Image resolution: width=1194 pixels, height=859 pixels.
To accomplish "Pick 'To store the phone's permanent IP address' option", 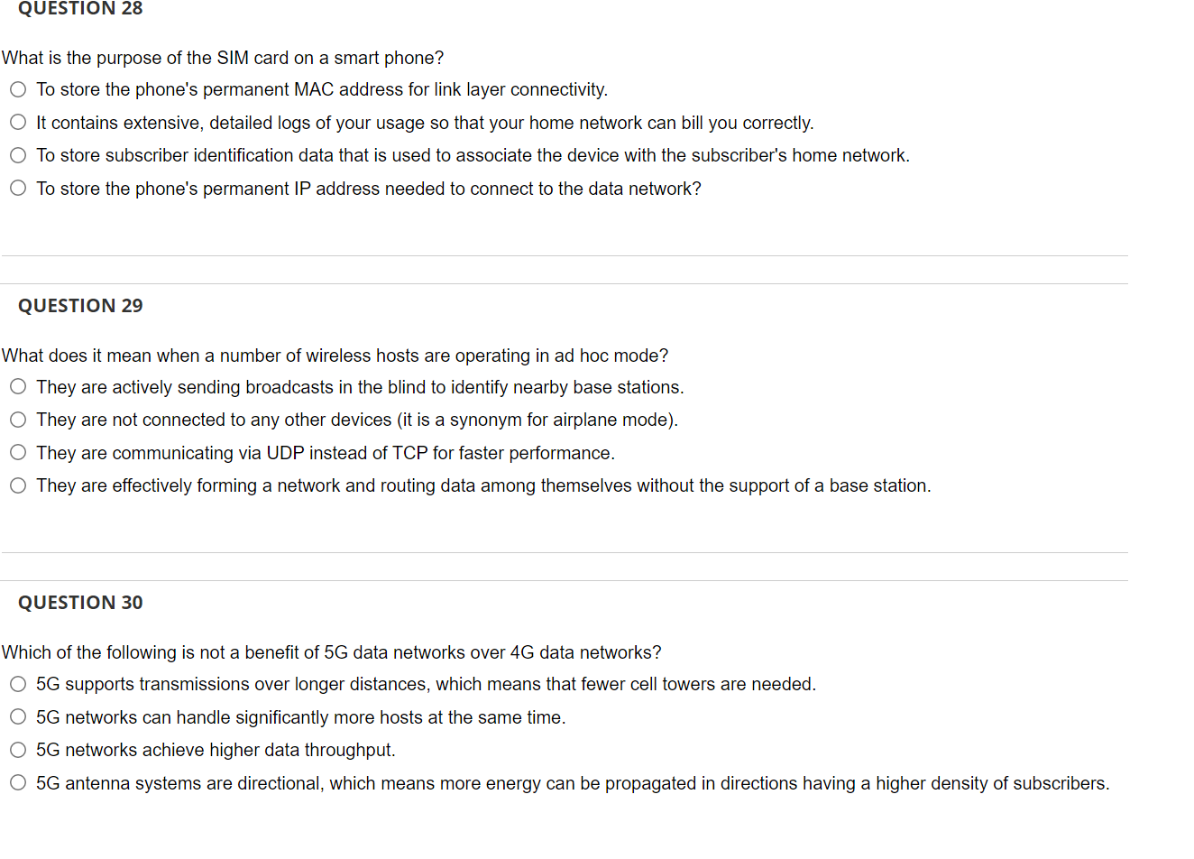I will click(18, 188).
